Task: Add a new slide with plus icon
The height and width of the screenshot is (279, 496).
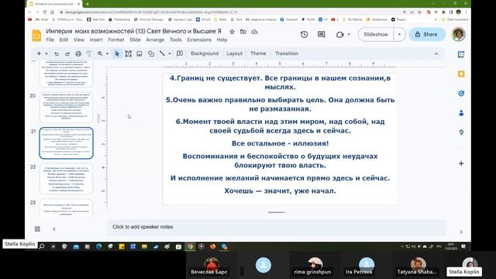Action: (39, 53)
